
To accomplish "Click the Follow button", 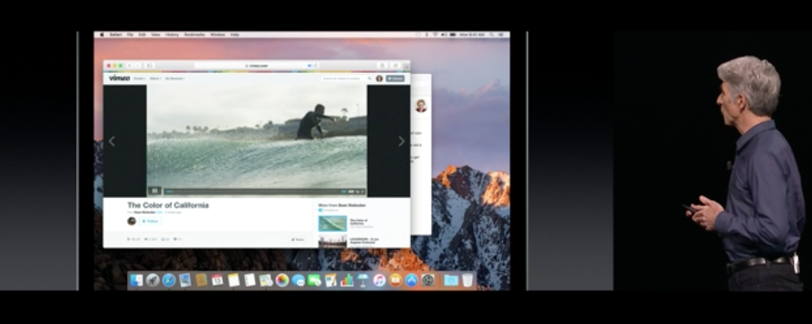I will 150,221.
